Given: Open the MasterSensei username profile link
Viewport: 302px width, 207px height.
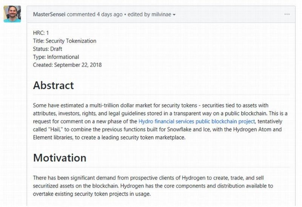Looking at the screenshot, I should (x=49, y=14).
